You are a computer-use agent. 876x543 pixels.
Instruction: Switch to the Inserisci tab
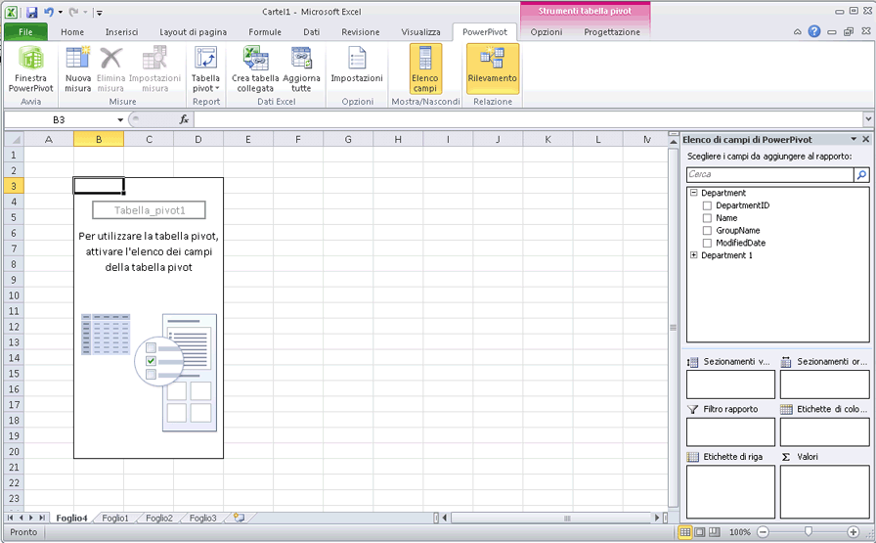click(121, 32)
